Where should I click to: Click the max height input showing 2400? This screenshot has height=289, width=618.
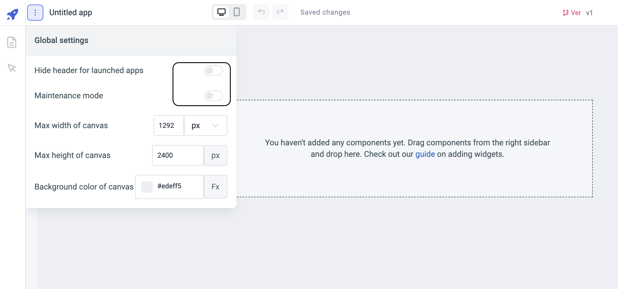click(178, 155)
